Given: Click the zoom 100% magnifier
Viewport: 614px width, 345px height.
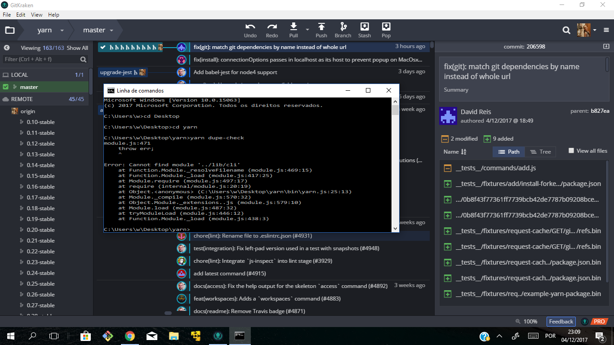Looking at the screenshot, I should click(519, 322).
